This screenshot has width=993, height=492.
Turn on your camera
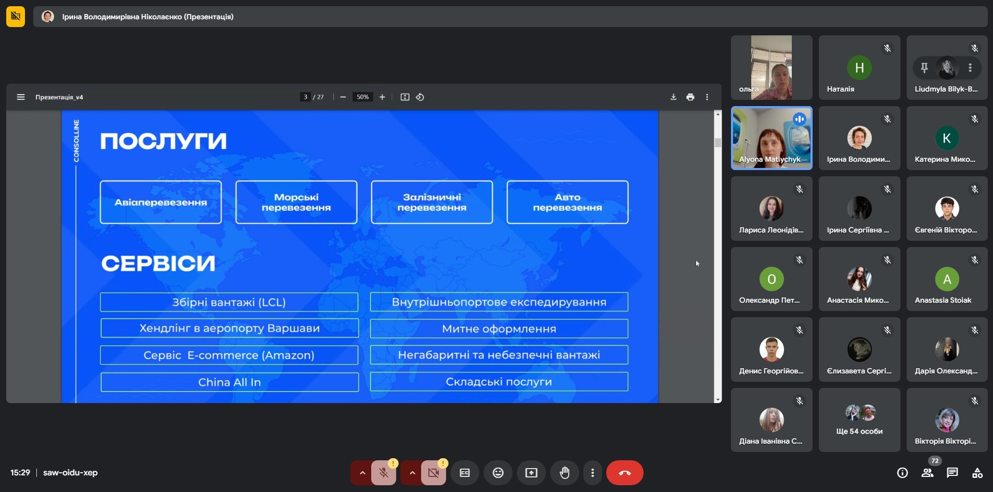tap(434, 473)
